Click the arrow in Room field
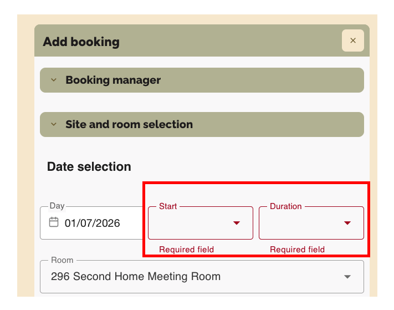394x310 pixels. 347,276
